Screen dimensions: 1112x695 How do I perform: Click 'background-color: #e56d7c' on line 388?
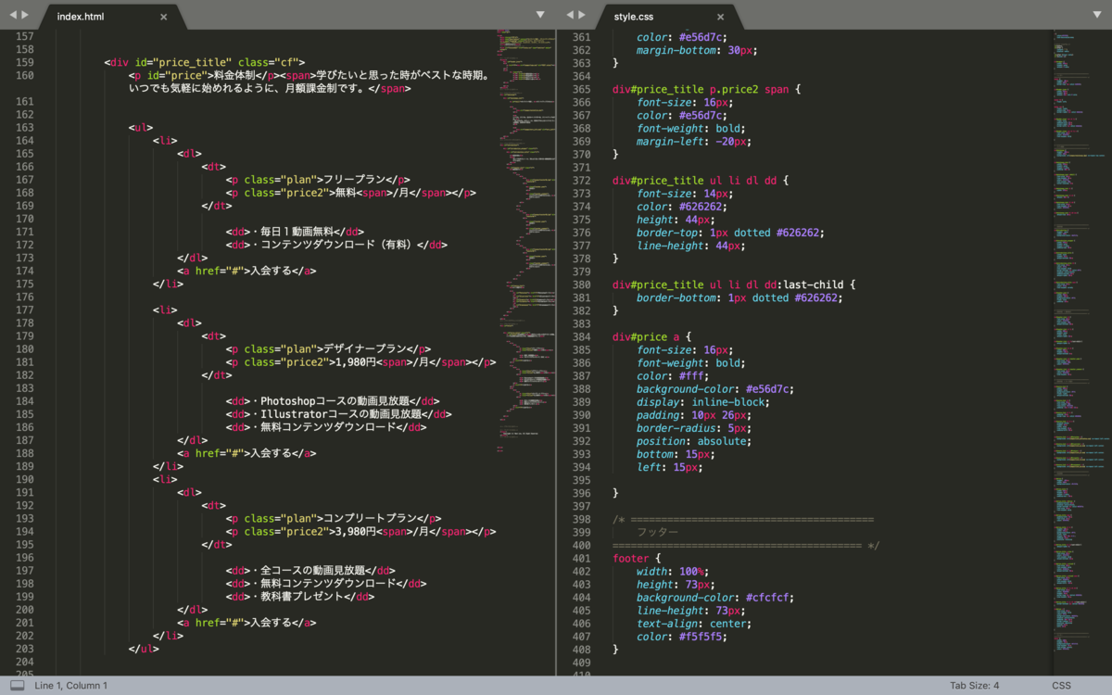(714, 389)
